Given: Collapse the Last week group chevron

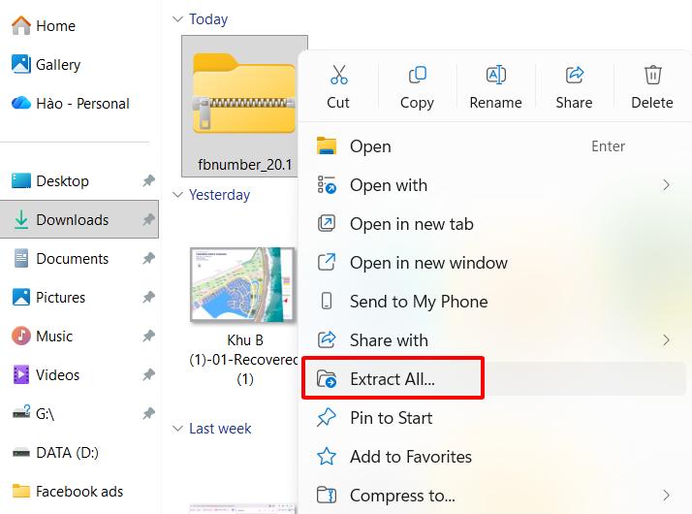Looking at the screenshot, I should tap(177, 429).
